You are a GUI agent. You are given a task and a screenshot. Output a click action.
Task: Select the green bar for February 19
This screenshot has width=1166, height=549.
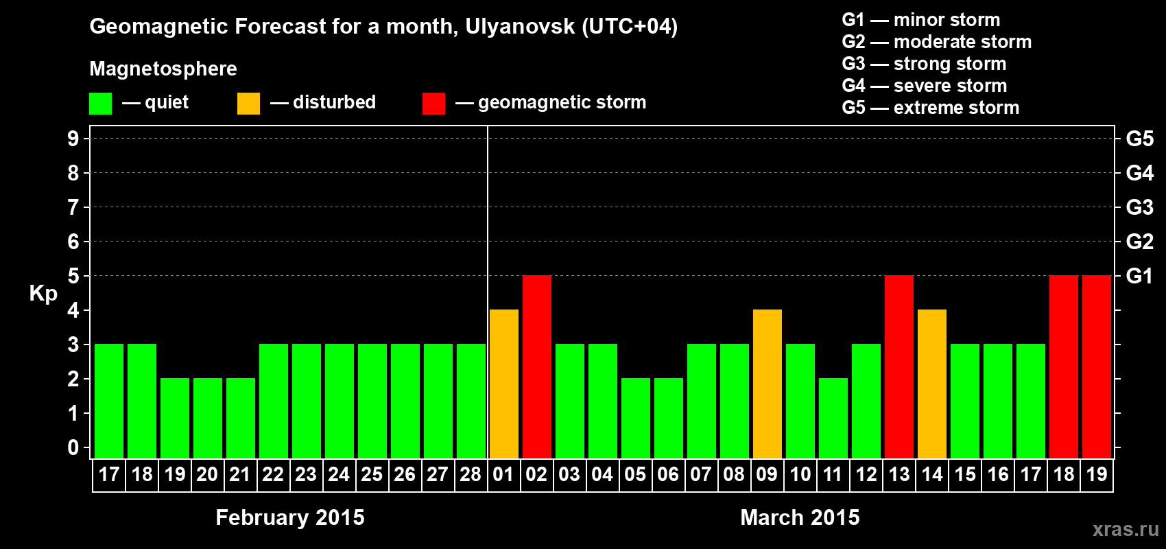click(175, 418)
